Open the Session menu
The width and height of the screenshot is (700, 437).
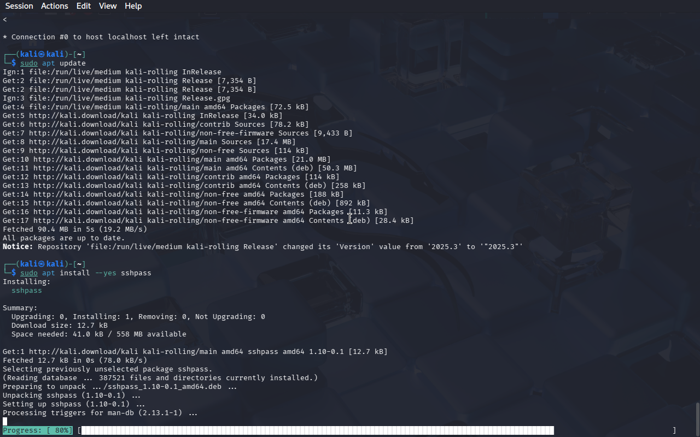19,6
